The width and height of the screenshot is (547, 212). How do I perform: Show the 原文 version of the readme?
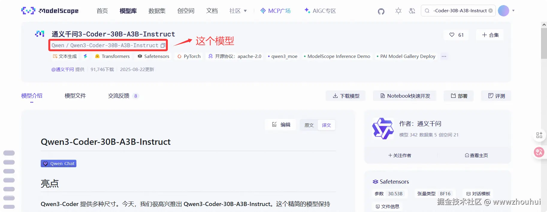309,125
